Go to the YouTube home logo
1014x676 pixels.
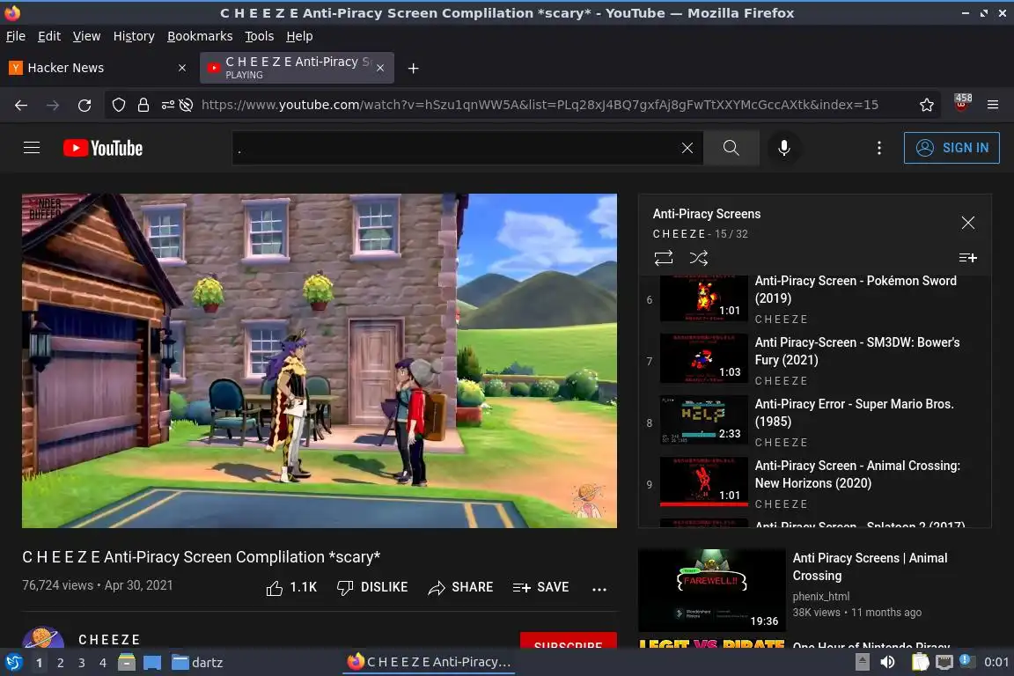[103, 148]
